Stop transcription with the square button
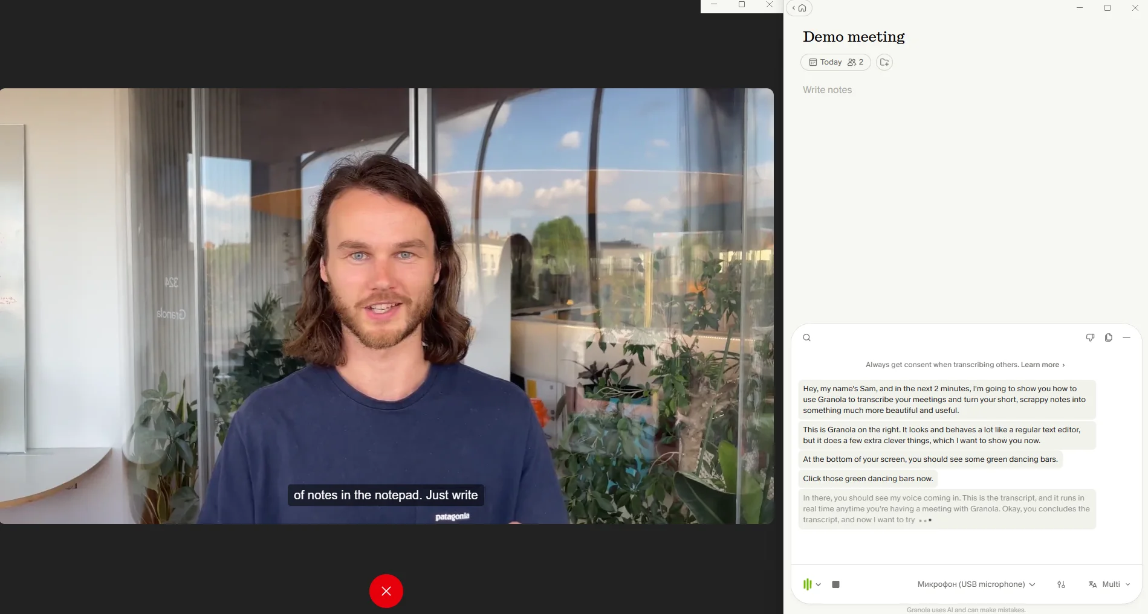This screenshot has width=1148, height=614. pyautogui.click(x=835, y=584)
